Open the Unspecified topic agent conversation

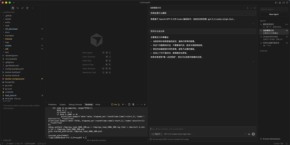(x=274, y=38)
